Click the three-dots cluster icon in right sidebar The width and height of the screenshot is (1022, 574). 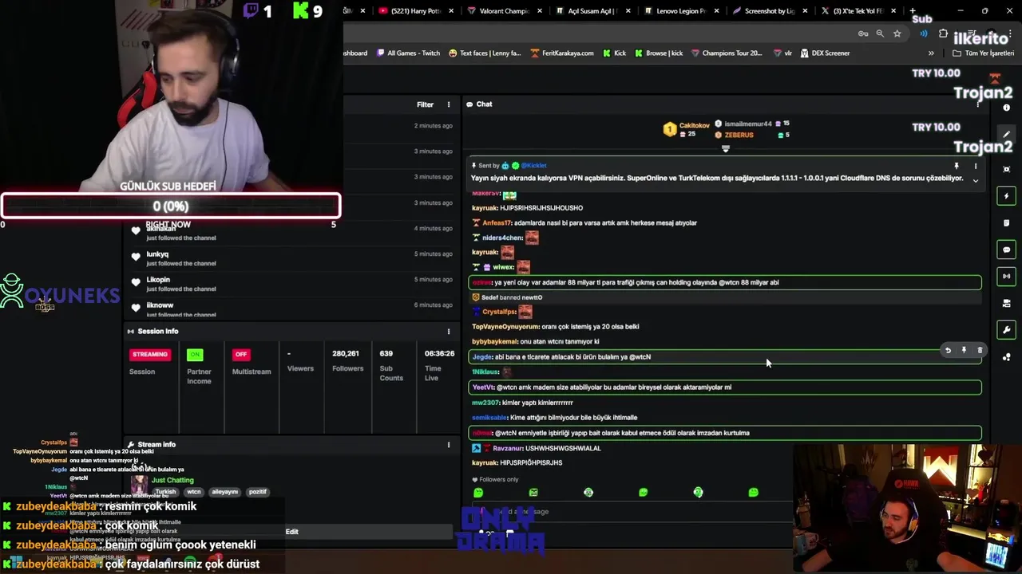(x=1006, y=356)
